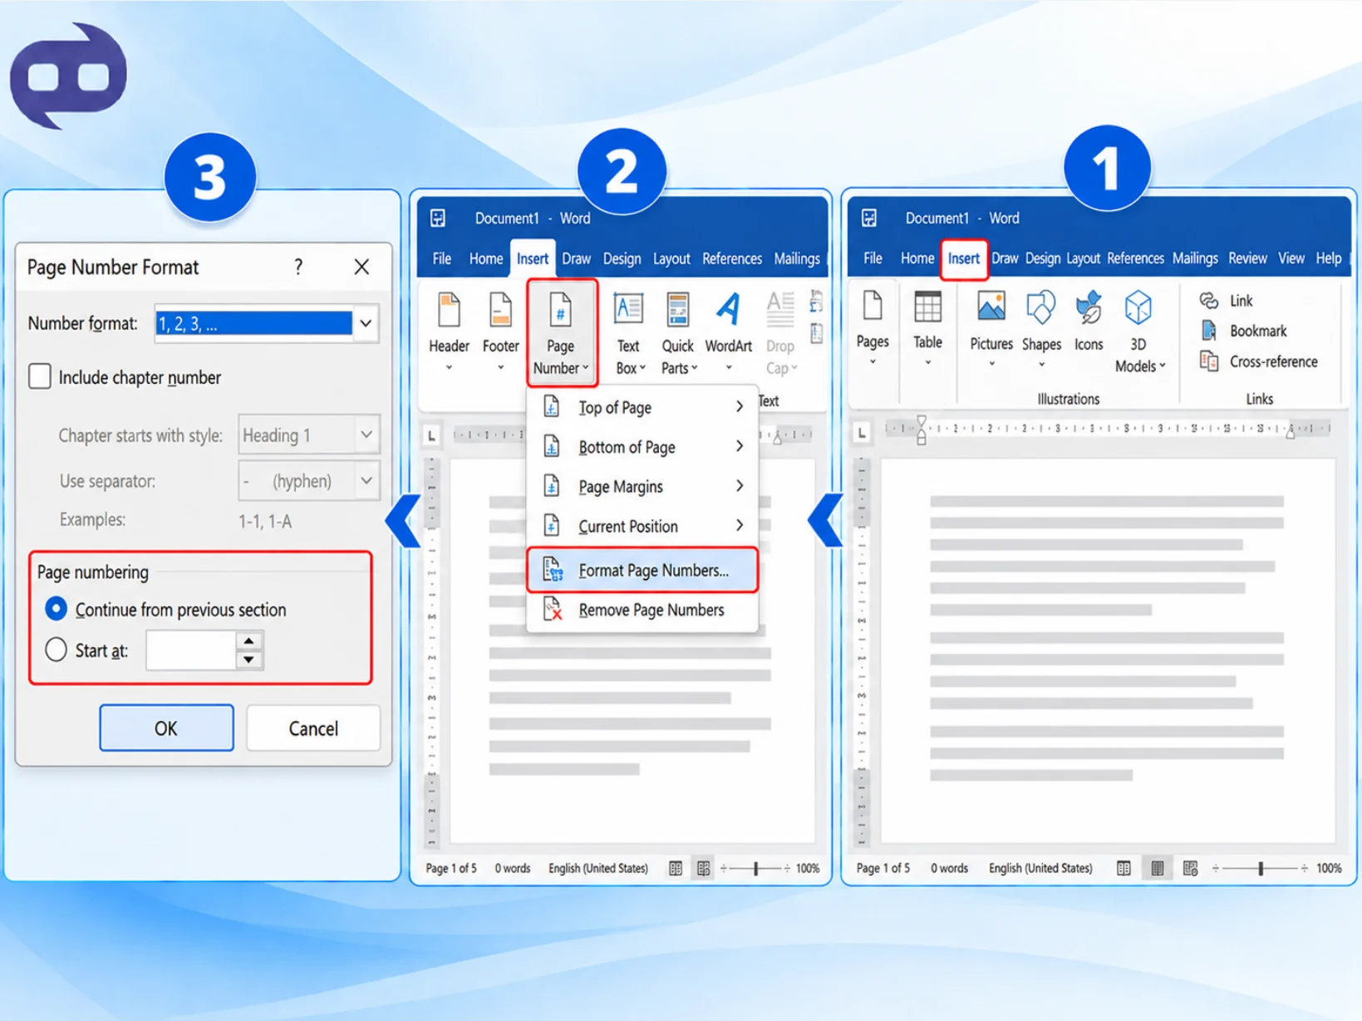
Task: Select Start at radio button
Action: coord(56,650)
